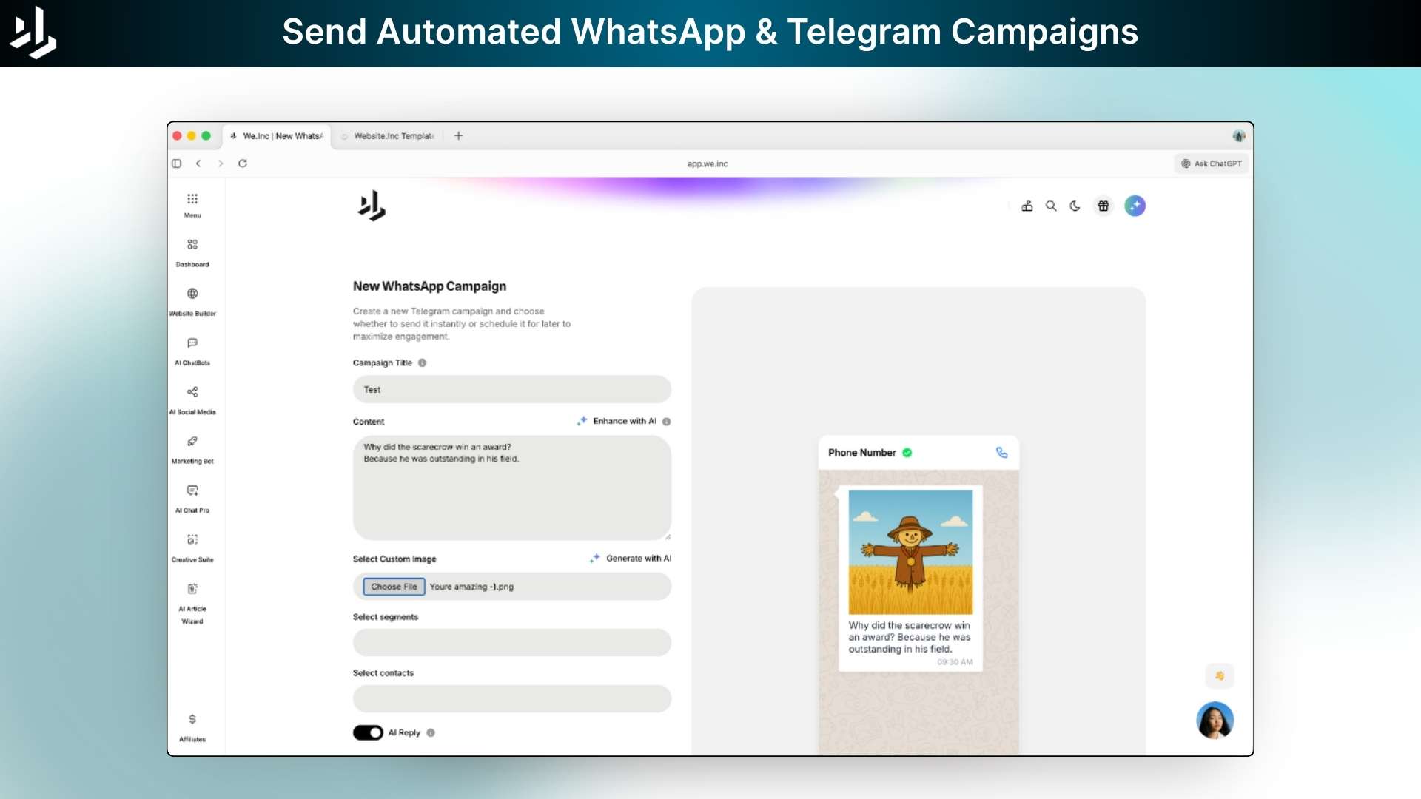Open the Dashboard sidebar icon
The image size is (1421, 799).
(x=192, y=245)
